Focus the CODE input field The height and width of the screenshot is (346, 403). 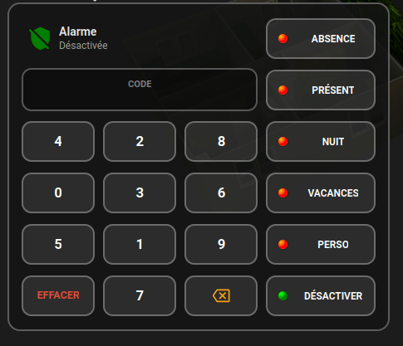tap(140, 90)
